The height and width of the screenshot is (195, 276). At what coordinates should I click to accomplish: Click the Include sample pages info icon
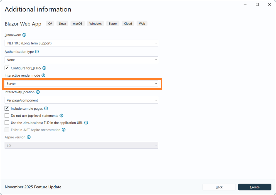(46, 108)
